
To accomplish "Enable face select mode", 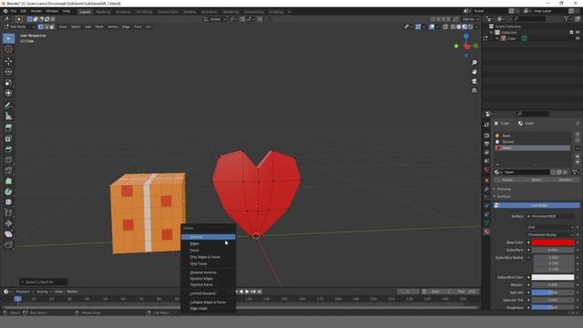I will [52, 26].
